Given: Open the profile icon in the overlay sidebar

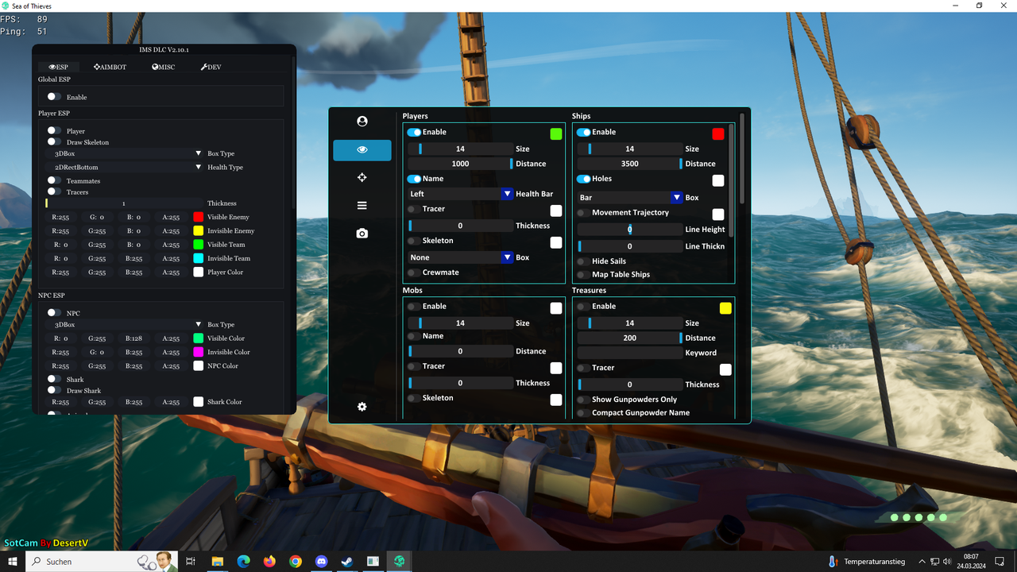Looking at the screenshot, I should [362, 122].
